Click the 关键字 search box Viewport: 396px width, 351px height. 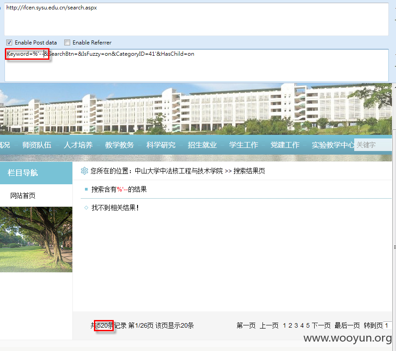[373, 145]
